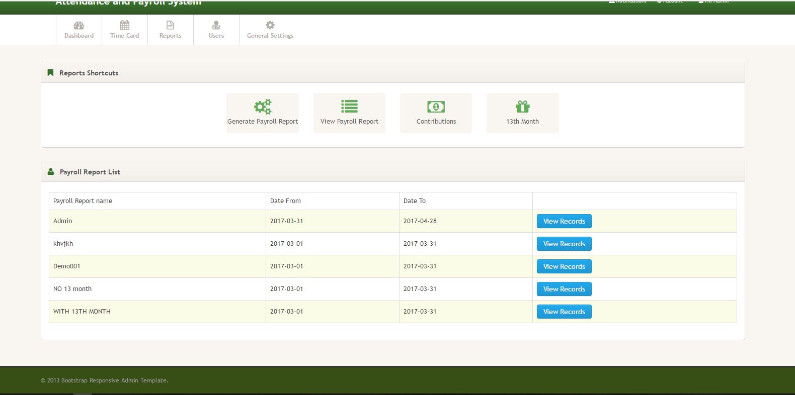Click WITH 13TH MONTH row's Date From
Image resolution: width=795 pixels, height=395 pixels.
(x=333, y=312)
